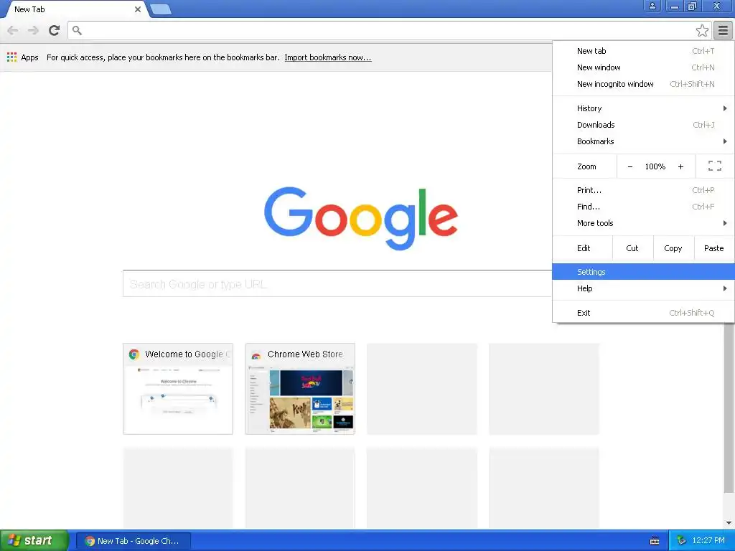Open the Windows Start button

tap(34, 540)
